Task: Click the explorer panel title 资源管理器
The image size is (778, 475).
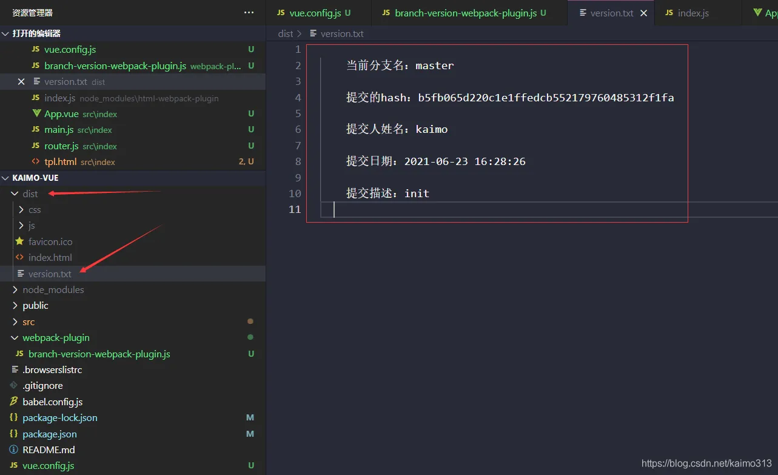Action: [x=32, y=13]
